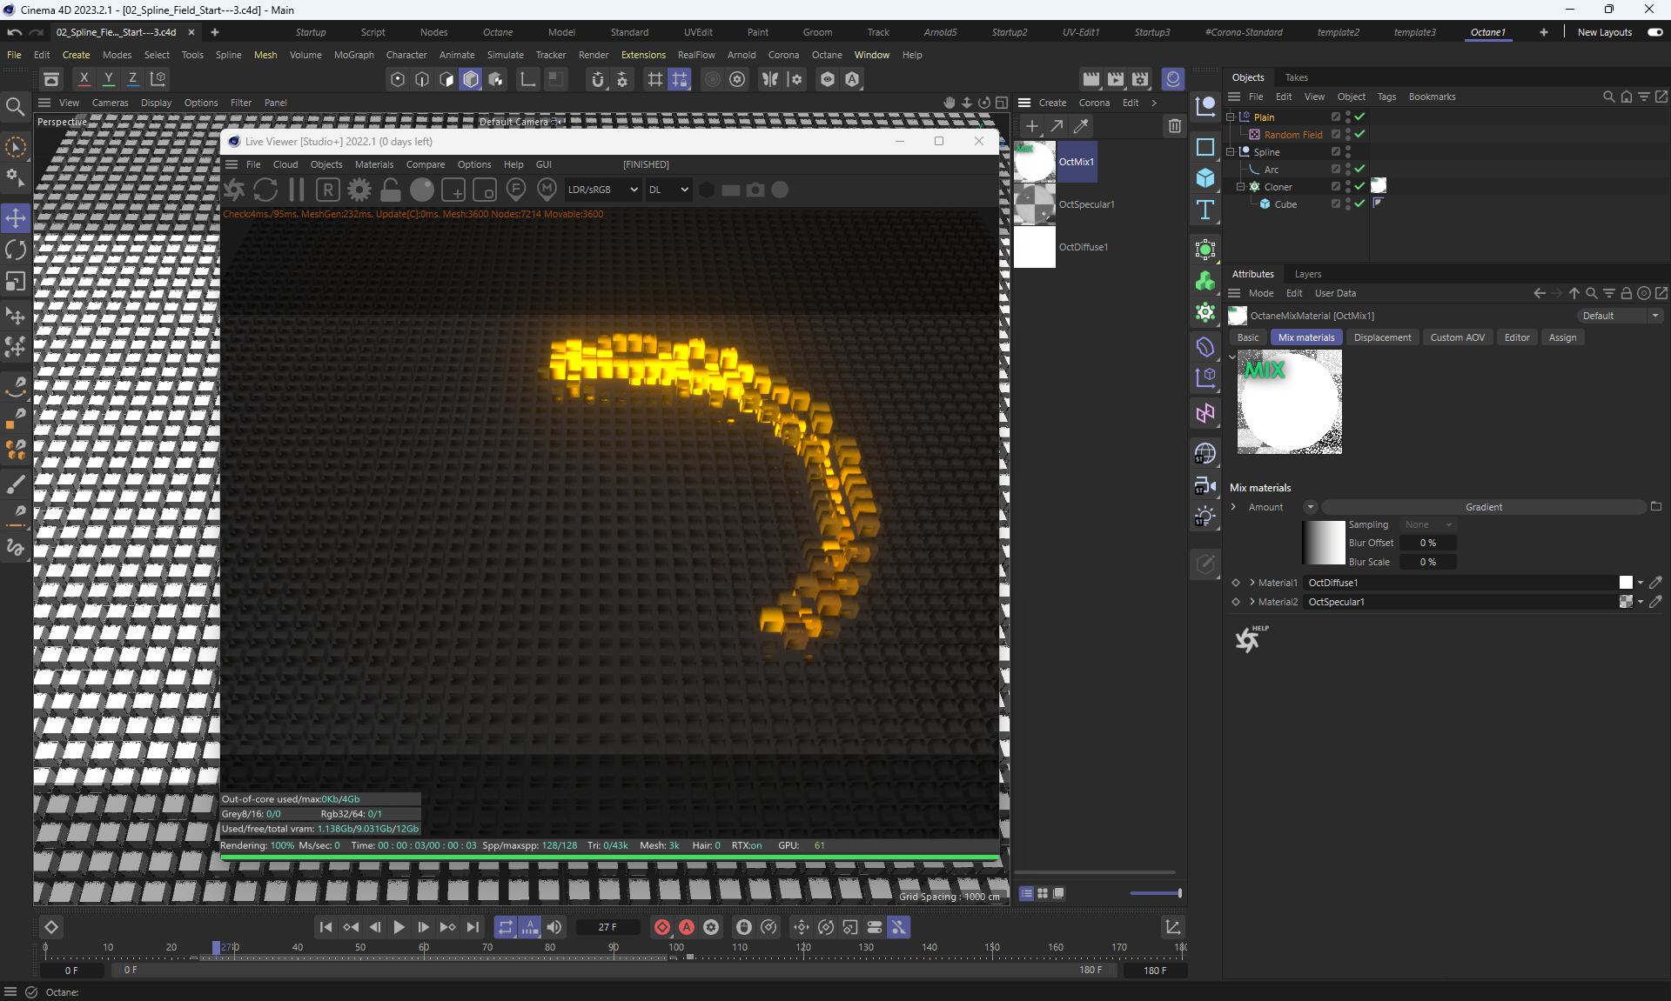The width and height of the screenshot is (1671, 1001).
Task: Click the Assign tab button
Action: pos(1562,337)
